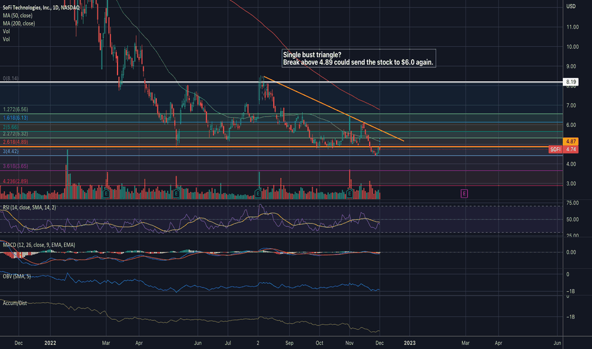Click the SoFi Technologies symbol title
The height and width of the screenshot is (349, 592).
[x=41, y=8]
